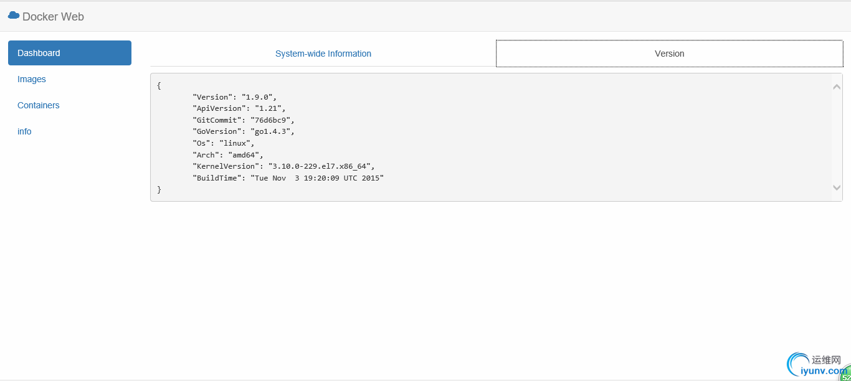The height and width of the screenshot is (381, 851).
Task: Switch to System-wide Information tab
Action: coord(323,54)
